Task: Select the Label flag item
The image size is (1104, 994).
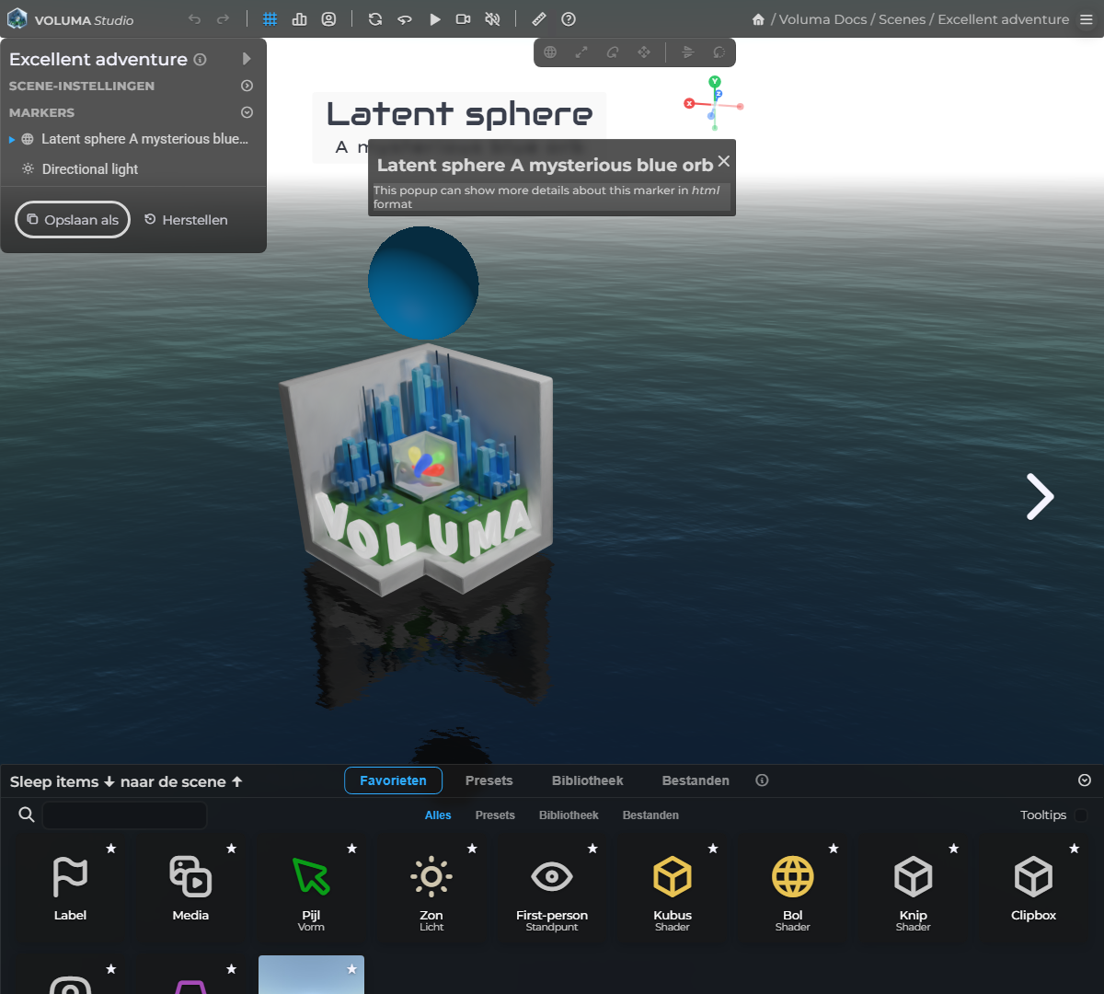Action: click(x=71, y=889)
